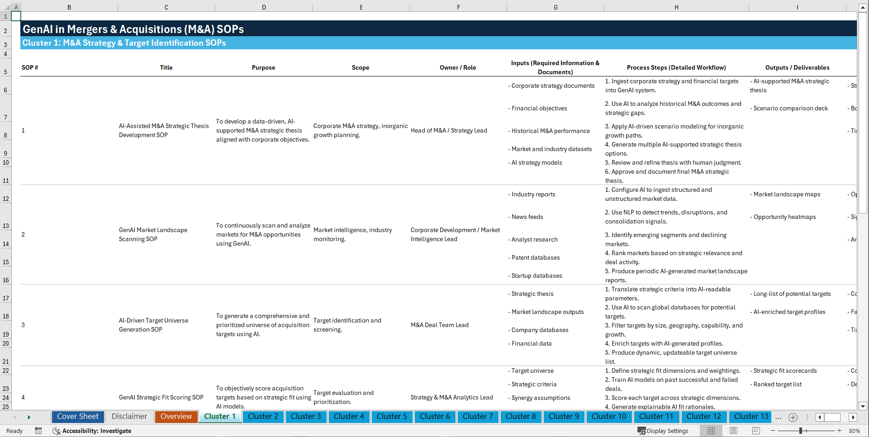
Task: Add a new worksheet with the plus icon
Action: coord(793,418)
